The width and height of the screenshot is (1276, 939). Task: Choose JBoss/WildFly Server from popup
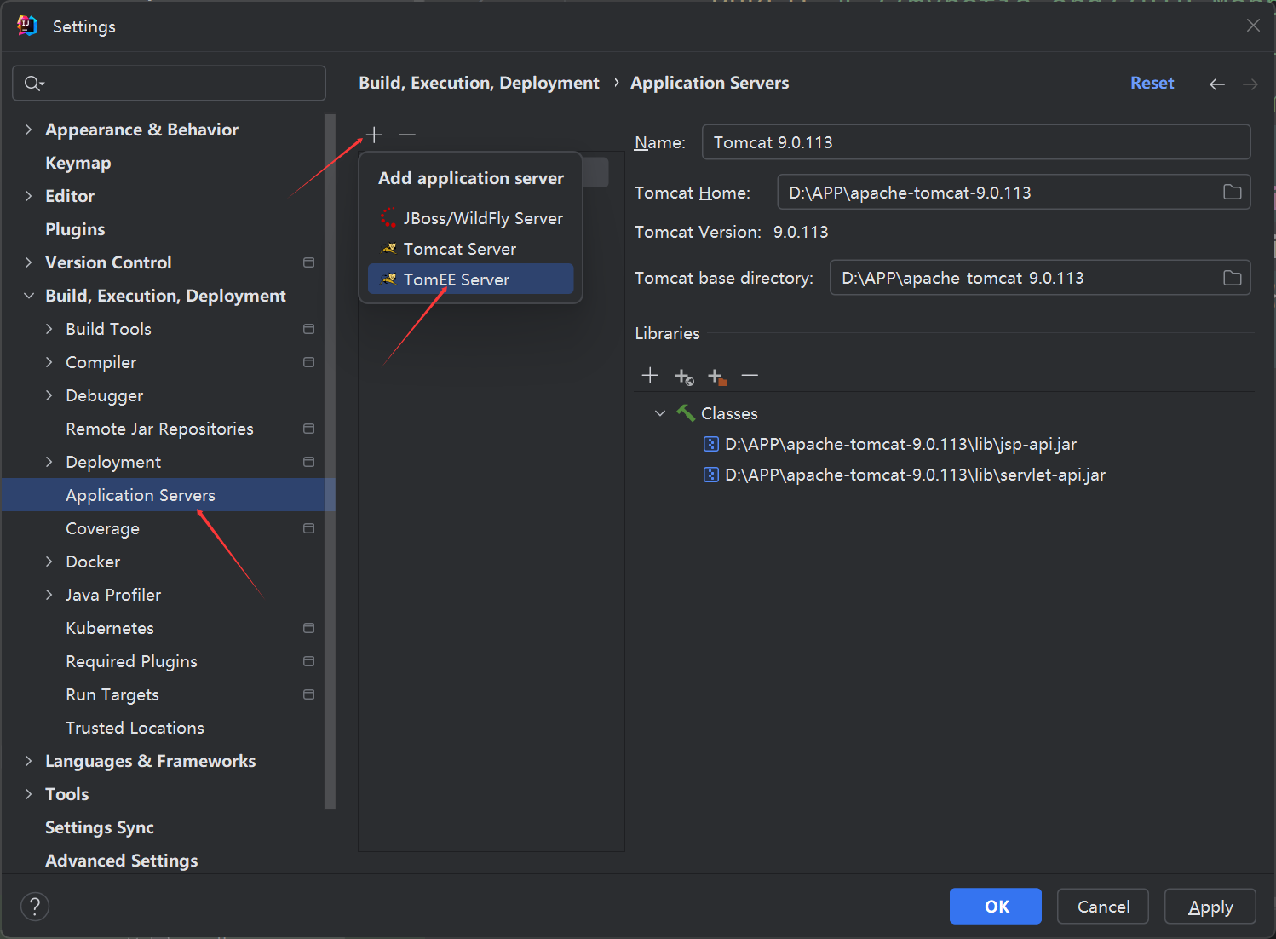(x=471, y=218)
